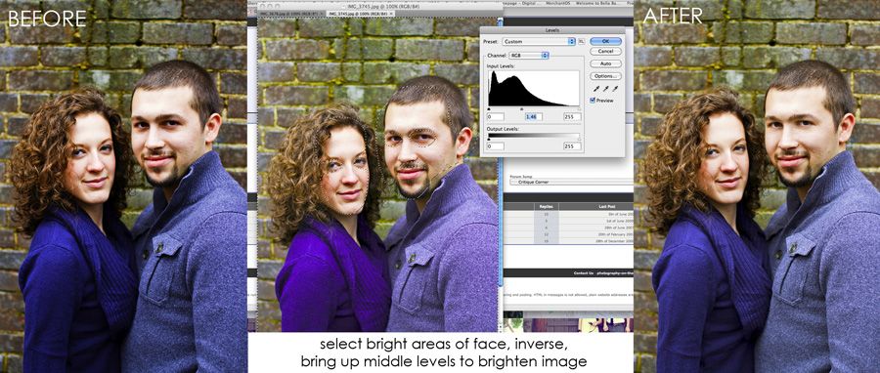The width and height of the screenshot is (880, 373).
Task: Click the preset options icon beside Preset
Action: (x=582, y=41)
